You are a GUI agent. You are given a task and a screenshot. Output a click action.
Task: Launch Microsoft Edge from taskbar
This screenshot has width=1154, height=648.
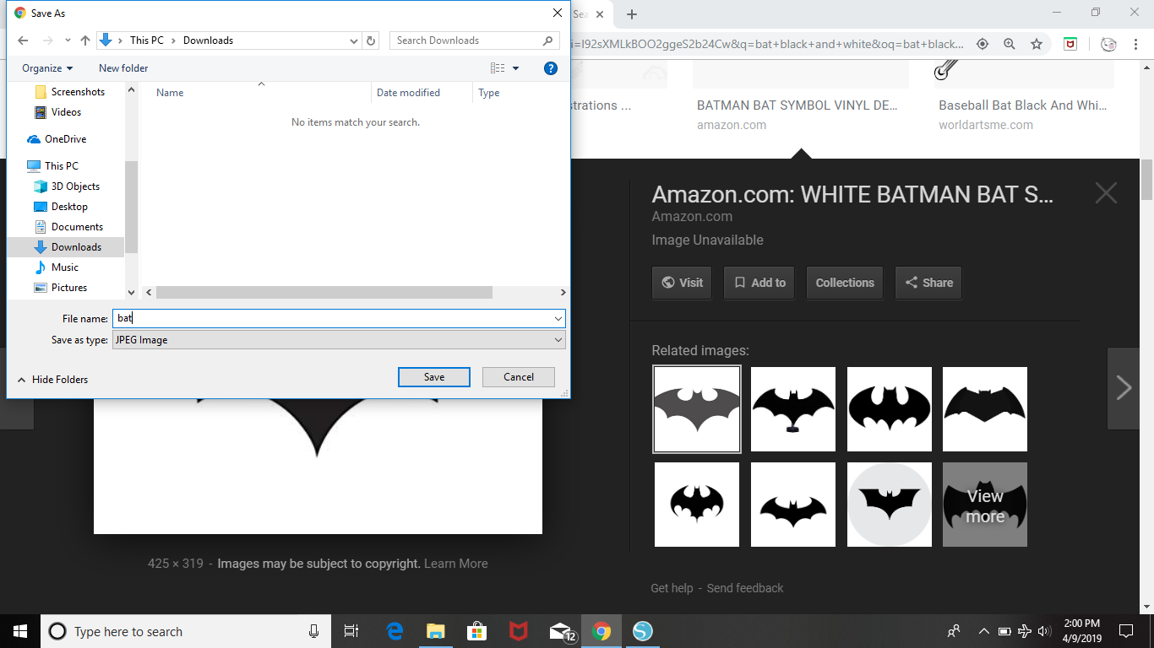click(395, 631)
